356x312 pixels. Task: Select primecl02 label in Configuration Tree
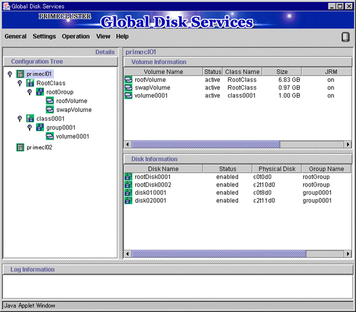[39, 147]
